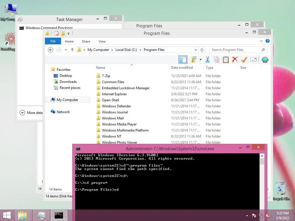Open the Windows Start button
The width and height of the screenshot is (295, 221).
click(x=7, y=215)
